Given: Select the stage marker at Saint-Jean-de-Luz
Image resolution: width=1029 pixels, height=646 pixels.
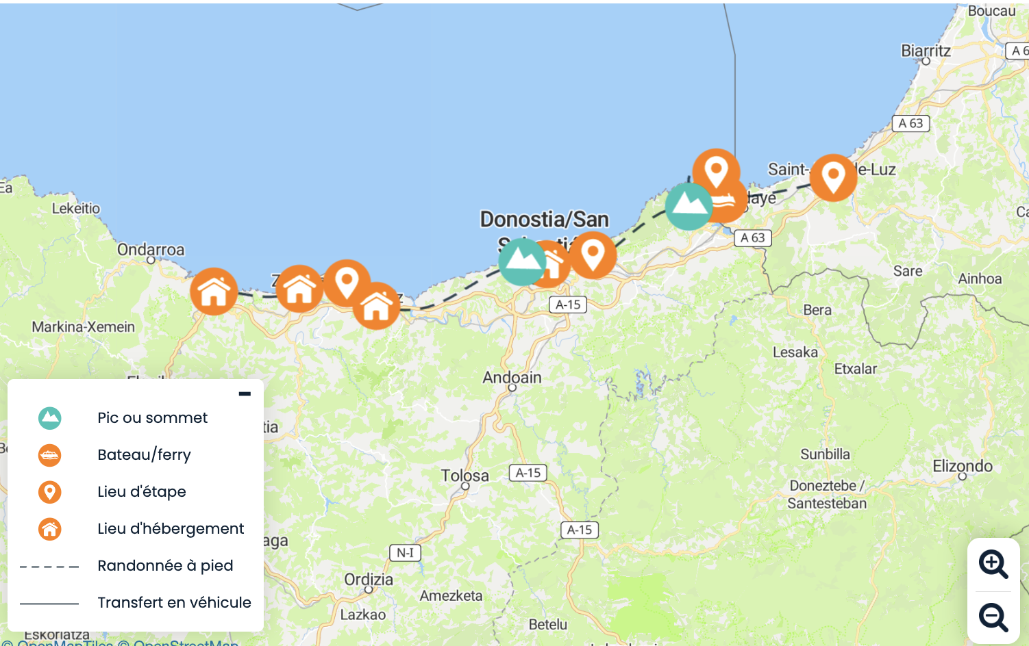Looking at the screenshot, I should (833, 177).
